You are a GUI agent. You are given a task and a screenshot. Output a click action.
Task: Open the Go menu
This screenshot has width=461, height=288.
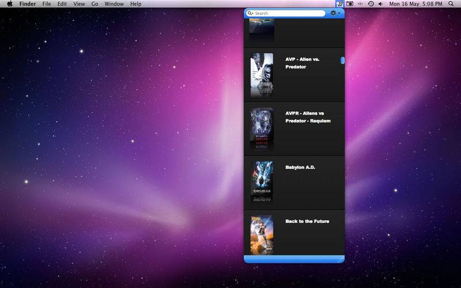click(x=95, y=4)
